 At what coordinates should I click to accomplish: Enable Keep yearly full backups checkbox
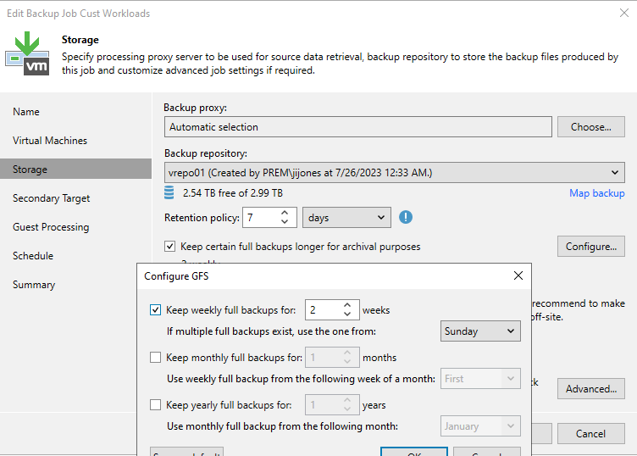click(x=155, y=405)
